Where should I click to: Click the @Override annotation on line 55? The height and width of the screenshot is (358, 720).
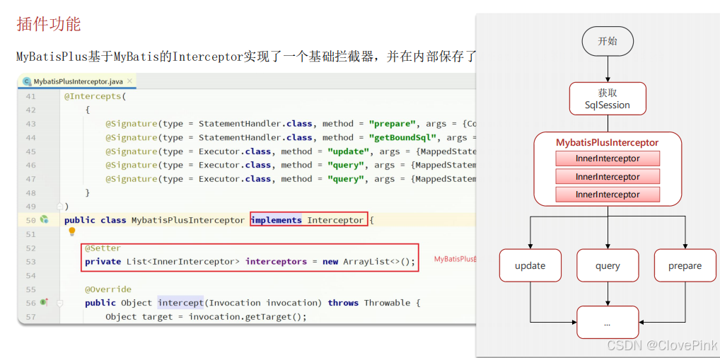tap(108, 289)
